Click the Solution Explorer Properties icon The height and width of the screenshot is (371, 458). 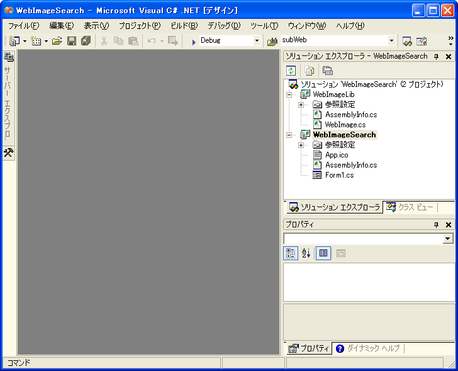pyautogui.click(x=327, y=71)
